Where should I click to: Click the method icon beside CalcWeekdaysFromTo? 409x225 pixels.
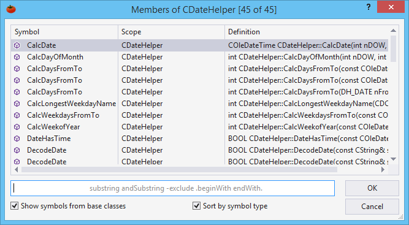click(x=17, y=115)
